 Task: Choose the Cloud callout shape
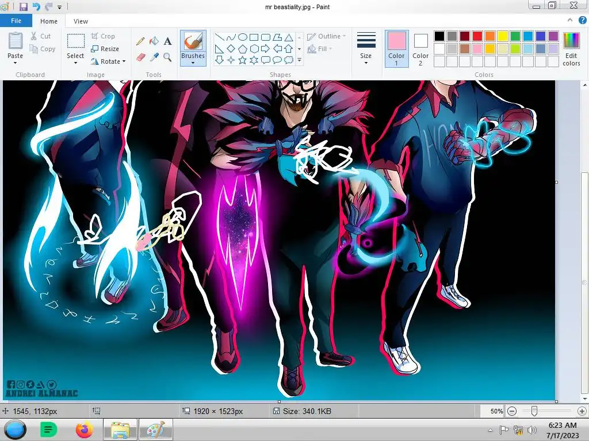289,60
